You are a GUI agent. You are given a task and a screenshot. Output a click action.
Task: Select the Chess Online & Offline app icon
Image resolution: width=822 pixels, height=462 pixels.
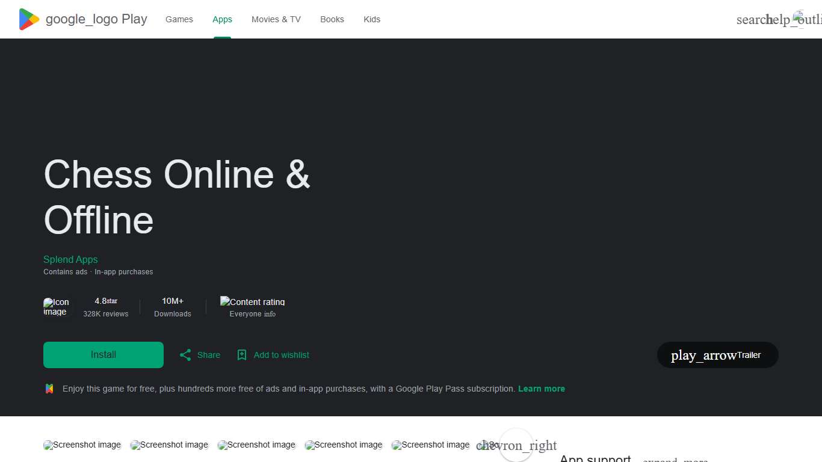[57, 307]
